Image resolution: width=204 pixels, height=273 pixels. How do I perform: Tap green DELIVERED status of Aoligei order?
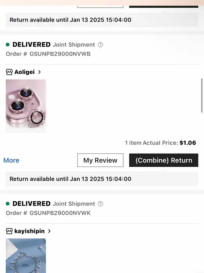click(x=31, y=45)
